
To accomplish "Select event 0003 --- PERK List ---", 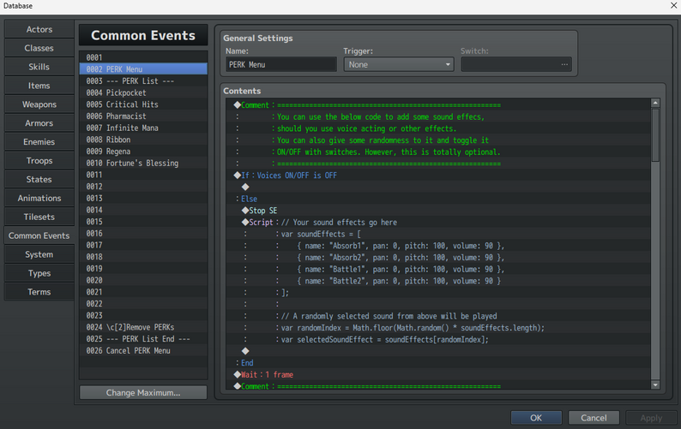I will 143,80.
